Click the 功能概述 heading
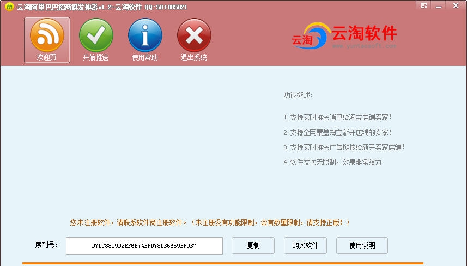467x266 pixels. tap(298, 95)
